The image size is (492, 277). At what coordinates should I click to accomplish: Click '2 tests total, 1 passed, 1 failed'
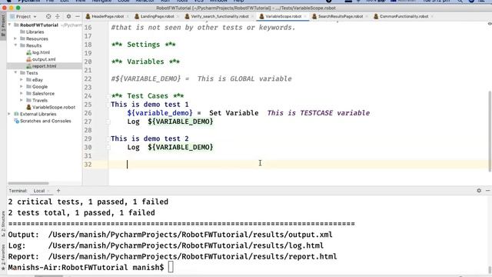pyautogui.click(x=81, y=213)
